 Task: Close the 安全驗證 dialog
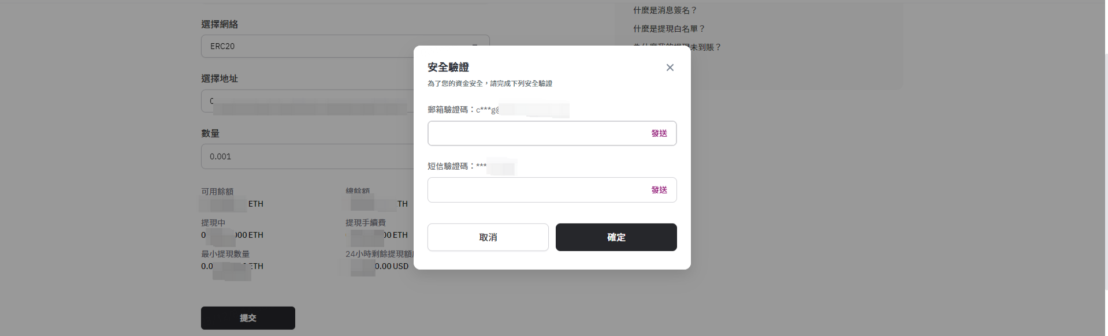(x=670, y=68)
